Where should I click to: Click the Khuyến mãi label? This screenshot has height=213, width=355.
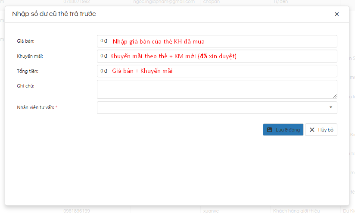(x=30, y=56)
